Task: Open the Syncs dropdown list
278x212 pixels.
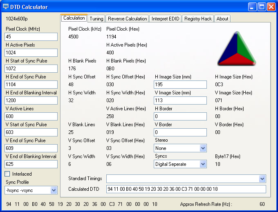Action: [x=203, y=164]
